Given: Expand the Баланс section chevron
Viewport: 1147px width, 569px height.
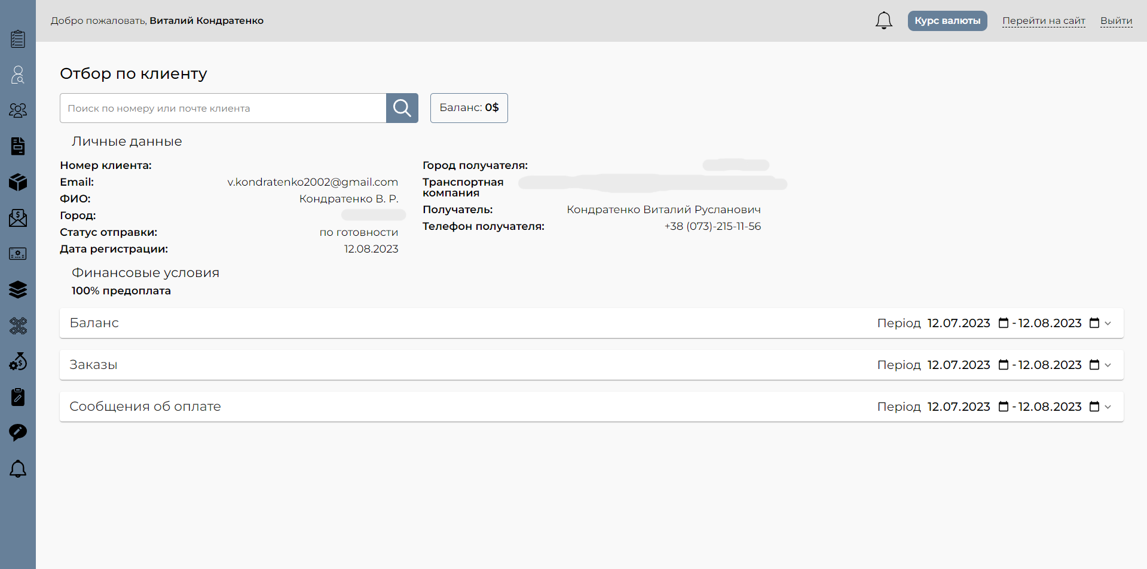Looking at the screenshot, I should pos(1108,324).
